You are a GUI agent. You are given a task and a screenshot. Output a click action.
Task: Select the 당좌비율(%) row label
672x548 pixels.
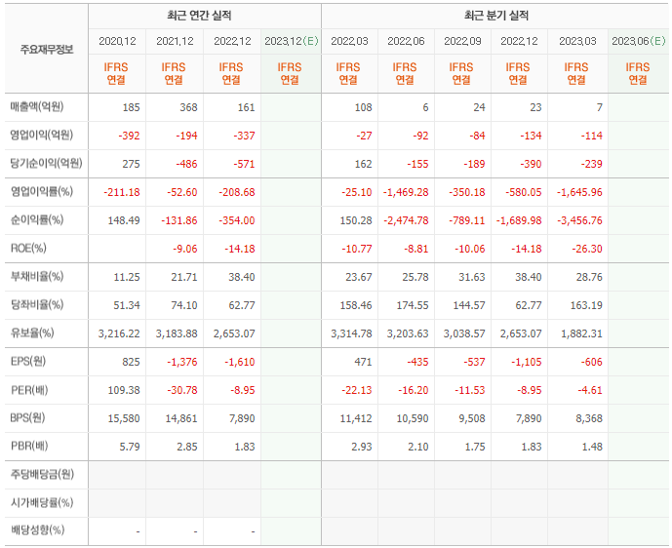37,304
